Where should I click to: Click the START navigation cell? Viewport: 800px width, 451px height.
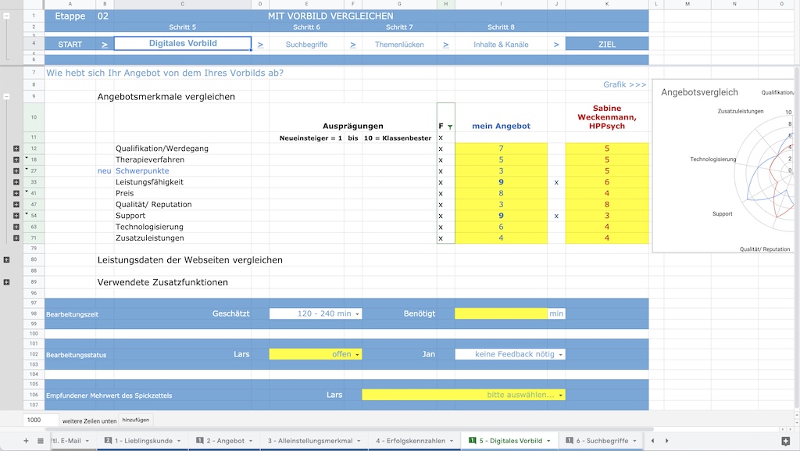tap(70, 45)
